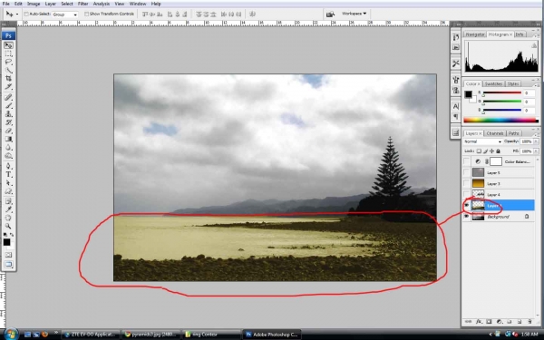
Task: Select the Hand tool
Action: coord(8,218)
